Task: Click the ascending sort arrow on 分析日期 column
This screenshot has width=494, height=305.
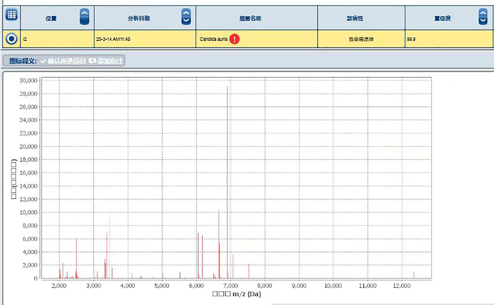Action: [185, 13]
